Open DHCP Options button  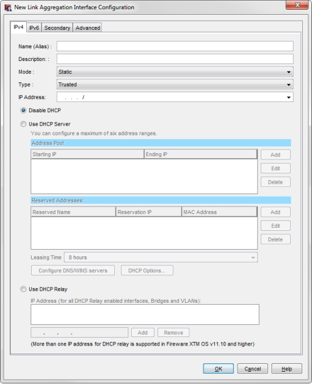pyautogui.click(x=147, y=270)
